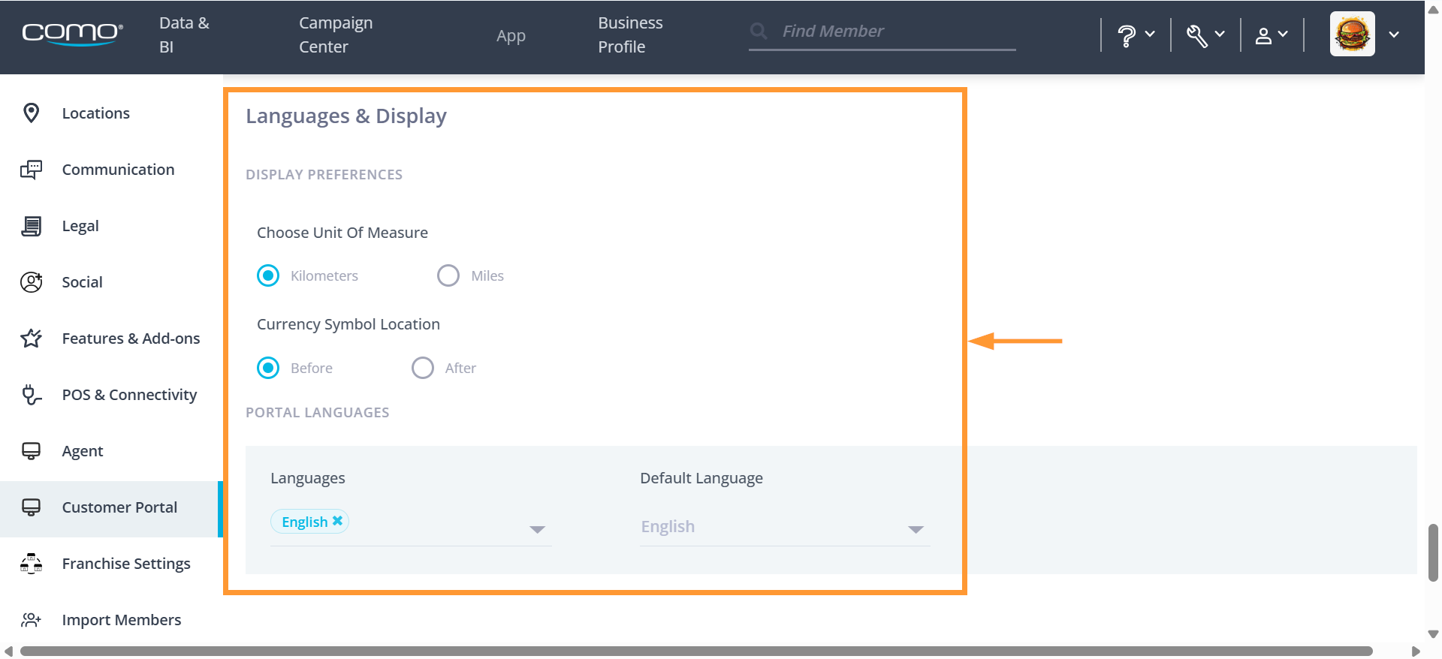Click the Franchise Settings hierarchy icon
This screenshot has height=659, width=1442.
tap(31, 564)
